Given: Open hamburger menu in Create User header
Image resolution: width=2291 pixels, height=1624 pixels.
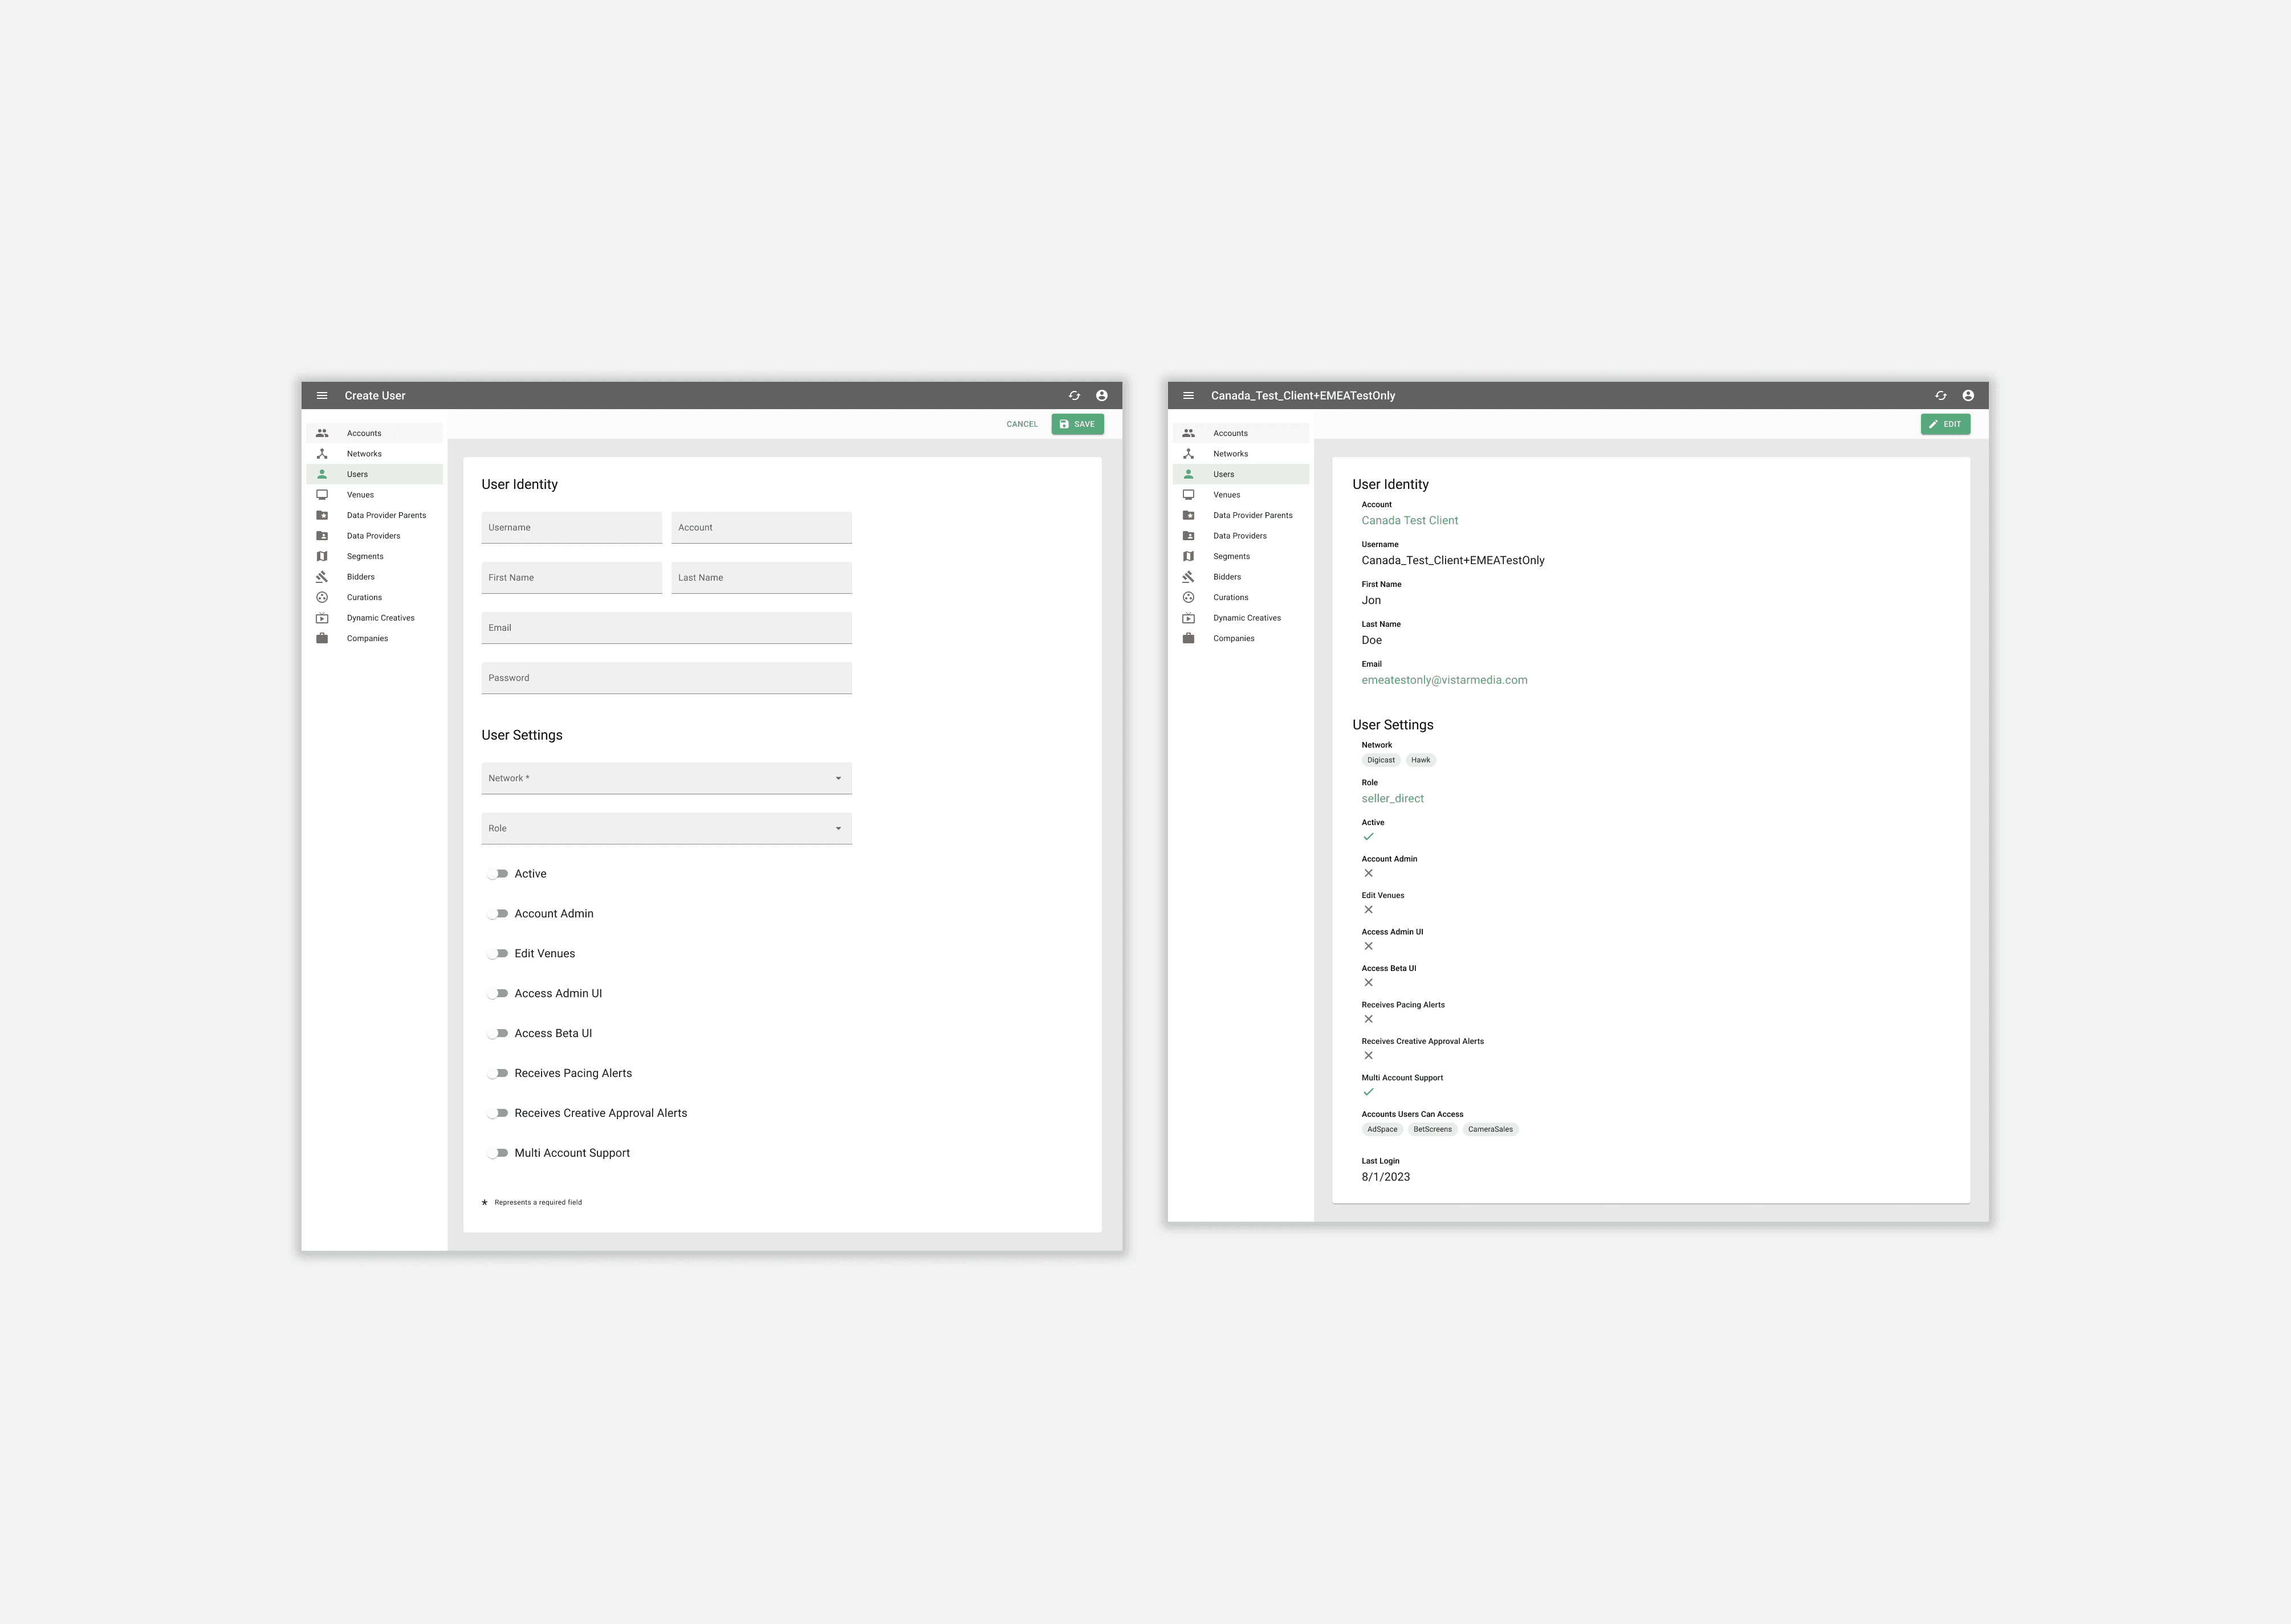Looking at the screenshot, I should [x=322, y=395].
